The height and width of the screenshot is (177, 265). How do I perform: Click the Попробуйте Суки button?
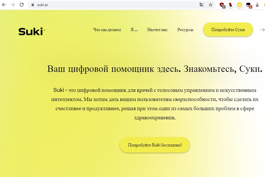pos(228,29)
